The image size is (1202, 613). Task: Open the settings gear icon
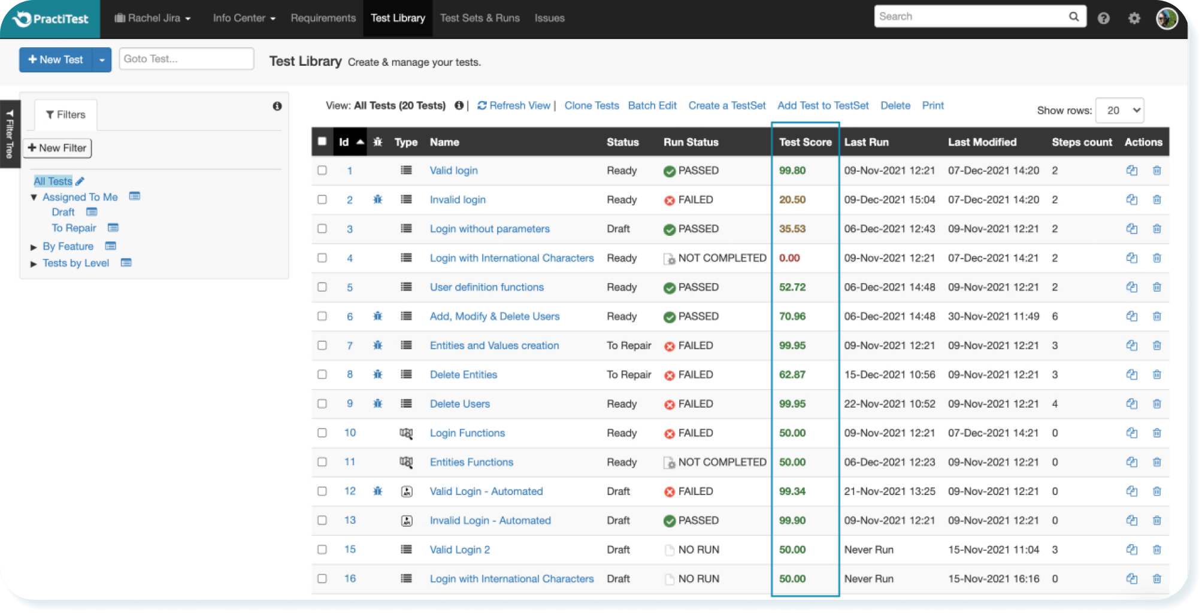(x=1134, y=19)
